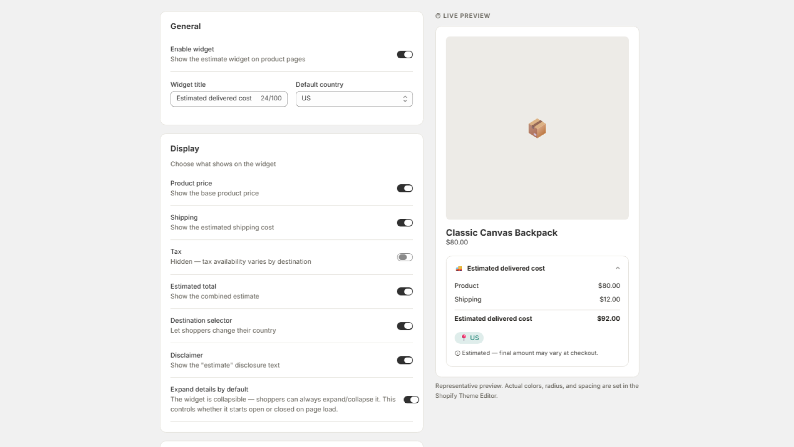Screen dimensions: 794x447
Task: Click the package box icon in preview image
Action: 537,128
